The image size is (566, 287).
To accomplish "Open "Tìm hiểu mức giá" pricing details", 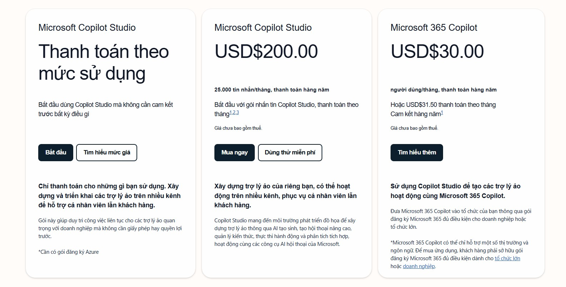I will point(106,153).
